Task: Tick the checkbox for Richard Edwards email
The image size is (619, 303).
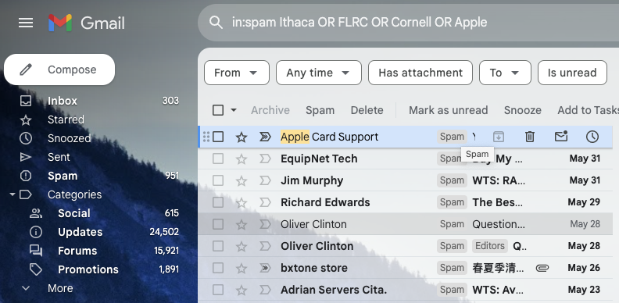Action: (218, 202)
